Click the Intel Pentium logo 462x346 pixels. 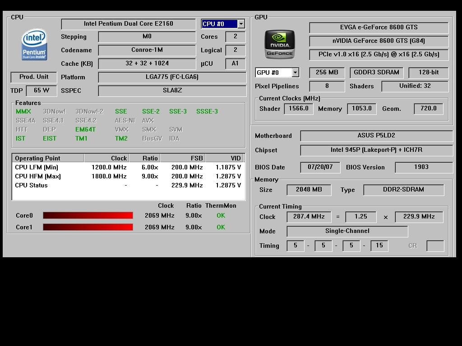34,45
